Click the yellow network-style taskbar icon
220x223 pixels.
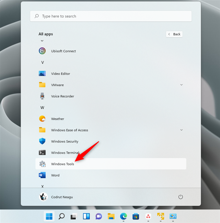click(x=161, y=216)
